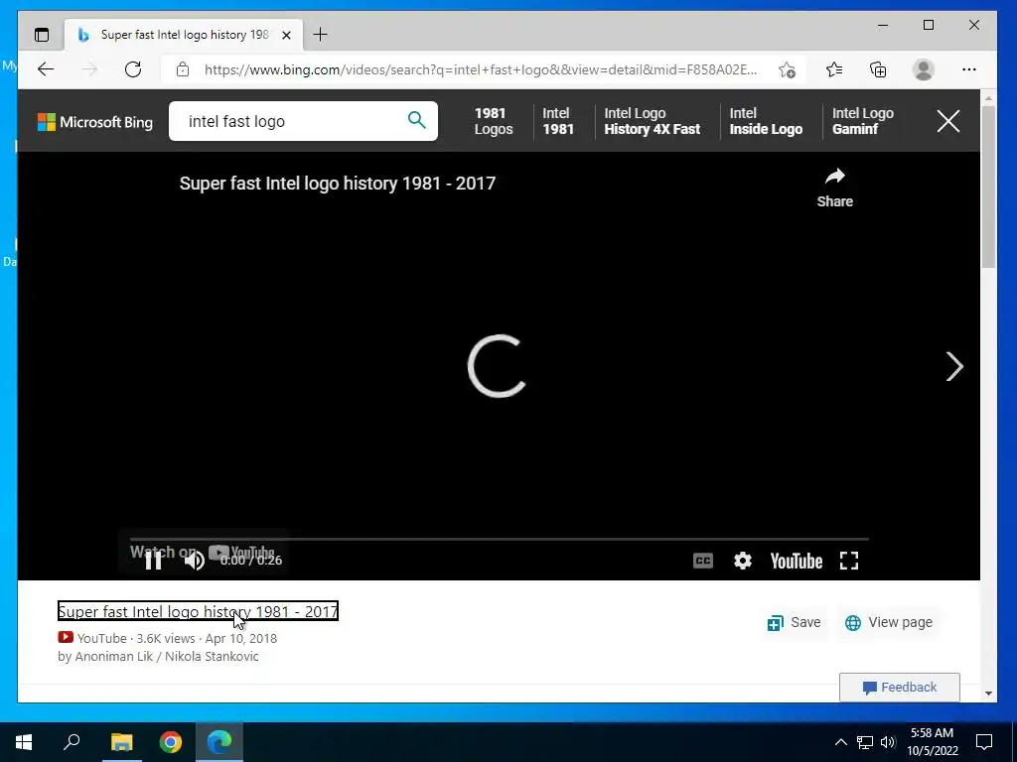Pause the video playback
This screenshot has width=1017, height=762.
pos(154,561)
